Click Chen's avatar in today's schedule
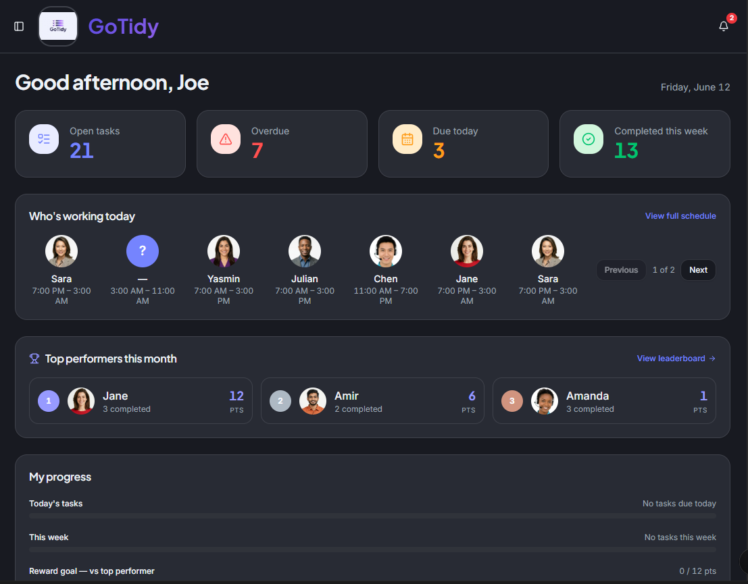This screenshot has width=748, height=584. click(x=386, y=251)
